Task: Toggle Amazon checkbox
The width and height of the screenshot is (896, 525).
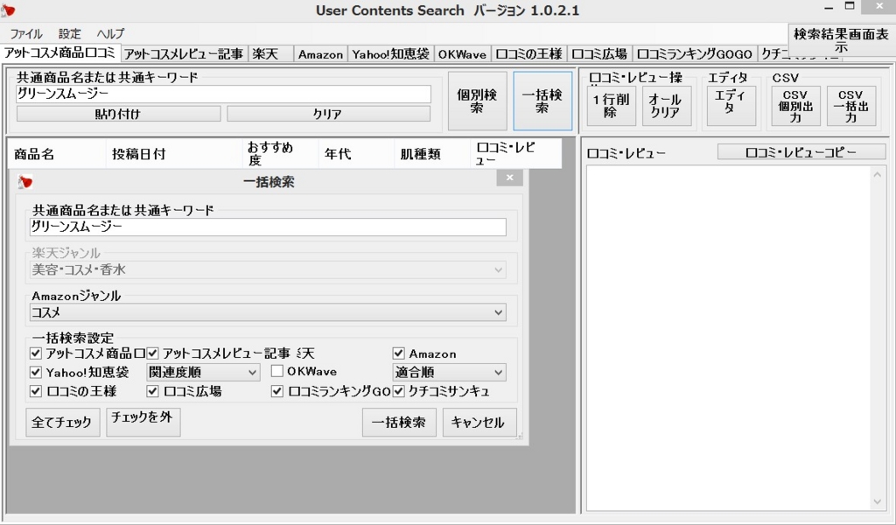Action: pos(399,353)
